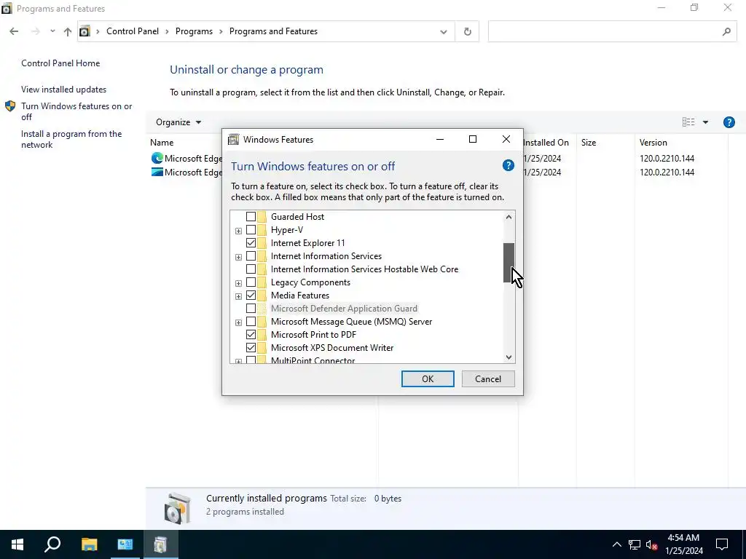Click Turn Windows features on or off link

click(x=76, y=111)
